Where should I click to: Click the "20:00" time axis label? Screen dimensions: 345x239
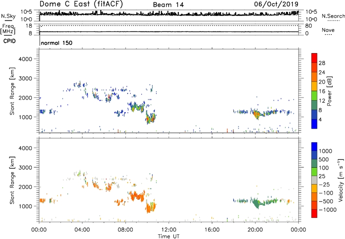(x=255, y=230)
